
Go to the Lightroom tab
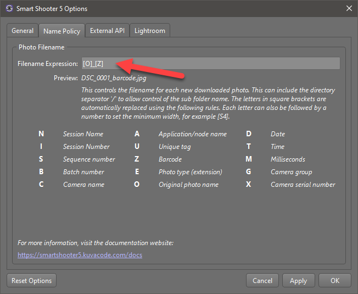point(150,31)
